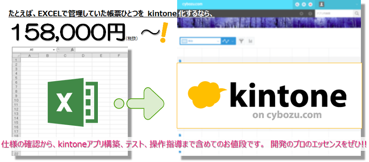369x162 pixels.
Task: Select column D header in Excel
Action: (83, 56)
